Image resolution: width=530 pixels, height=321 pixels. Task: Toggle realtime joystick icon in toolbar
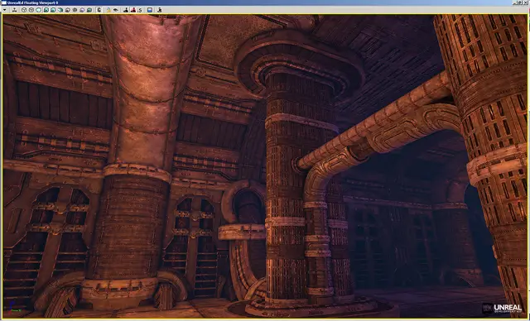pyautogui.click(x=14, y=10)
